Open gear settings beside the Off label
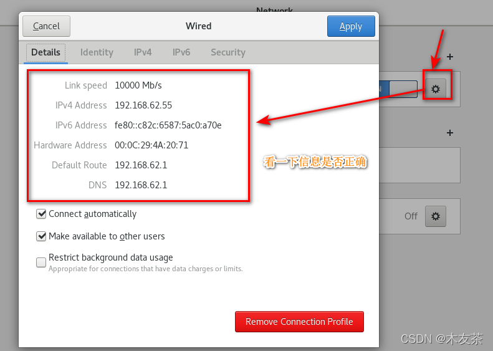Image resolution: width=493 pixels, height=351 pixels. [436, 216]
